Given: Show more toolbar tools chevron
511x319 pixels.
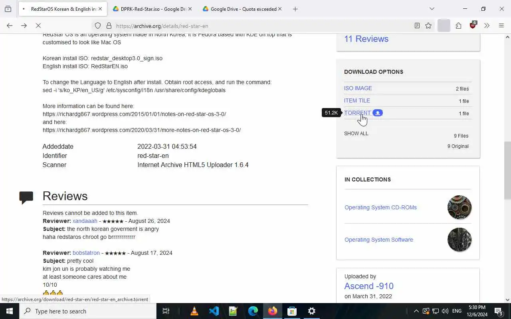Looking at the screenshot, I should pyautogui.click(x=487, y=26).
